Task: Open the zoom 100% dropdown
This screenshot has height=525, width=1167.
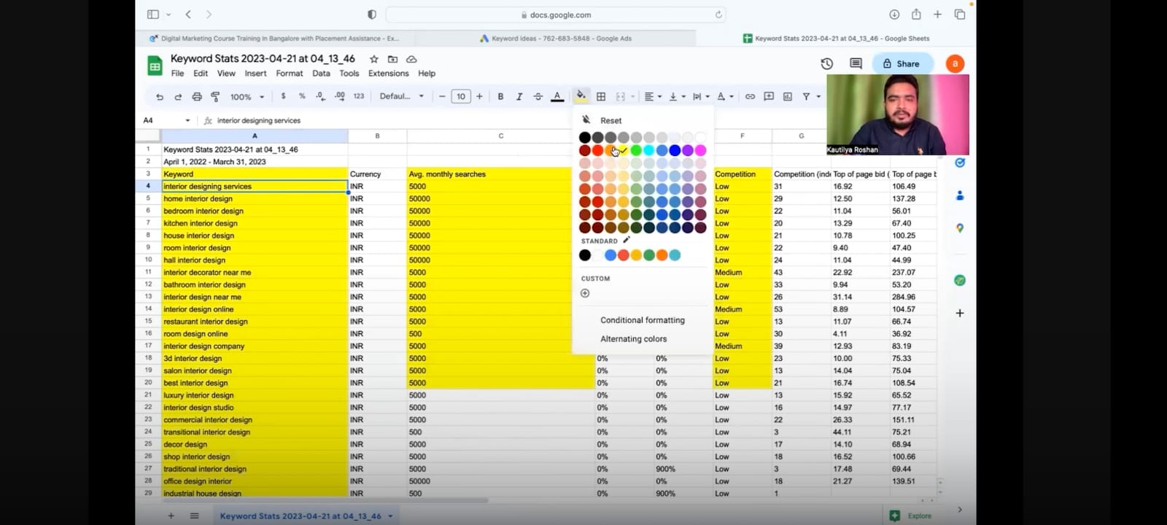Action: pos(247,96)
